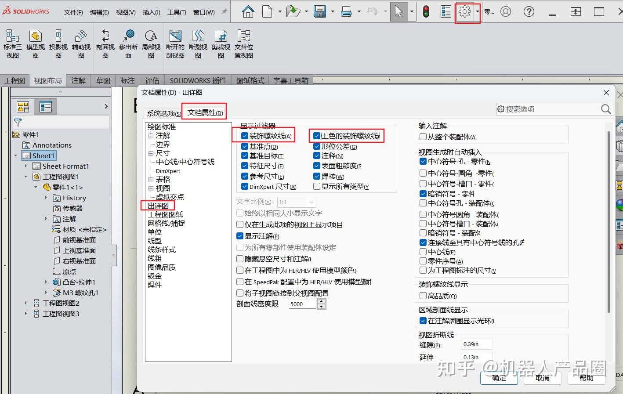Open the 文字比例 dropdown showing 1:1
This screenshot has width=623, height=394.
pos(312,202)
